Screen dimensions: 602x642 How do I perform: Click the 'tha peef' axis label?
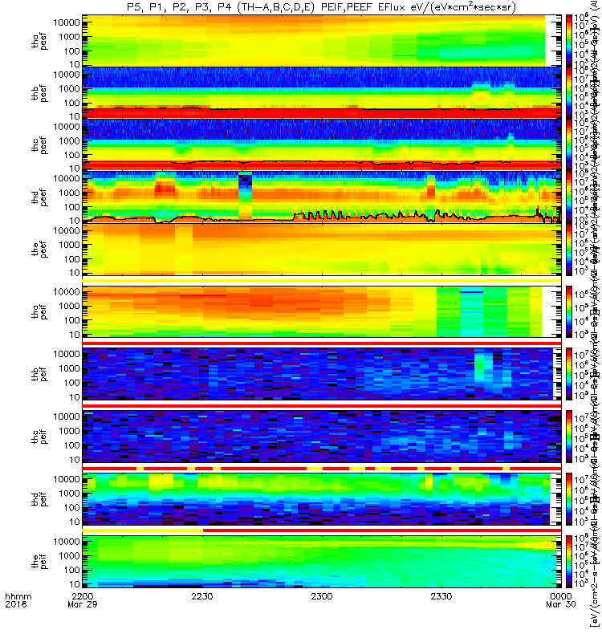pos(39,41)
